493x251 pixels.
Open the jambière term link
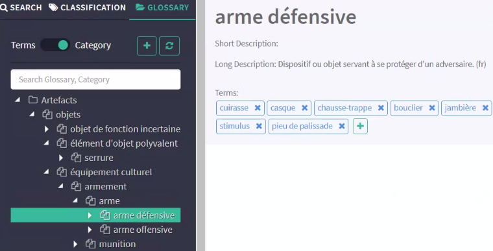tap(461, 108)
